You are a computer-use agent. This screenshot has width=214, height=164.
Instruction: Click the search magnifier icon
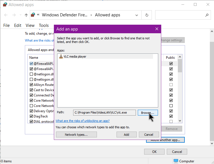(x=207, y=15)
